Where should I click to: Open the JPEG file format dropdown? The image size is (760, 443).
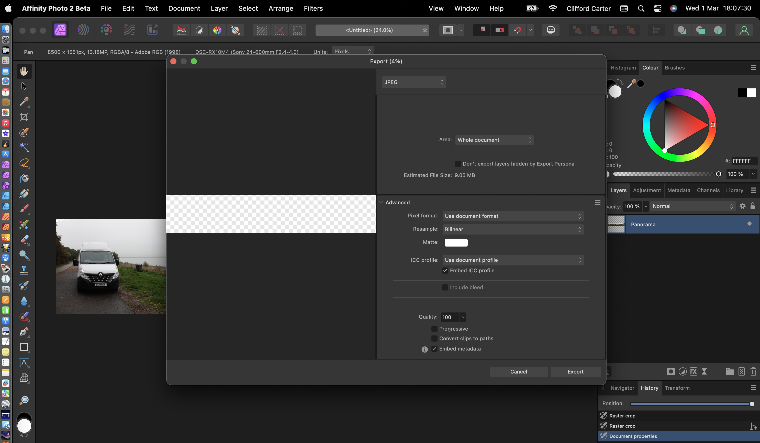(x=413, y=82)
